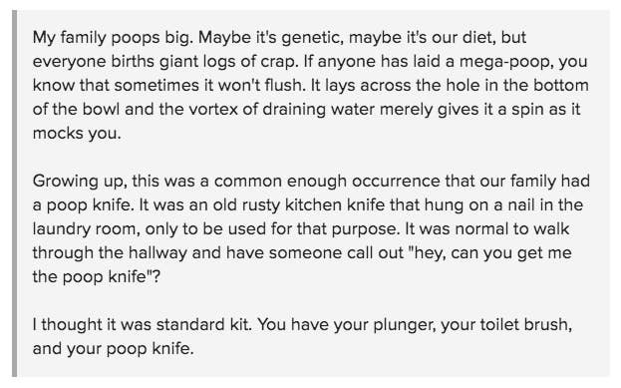Click the words "laundry room"
The image size is (621, 388).
(x=86, y=229)
